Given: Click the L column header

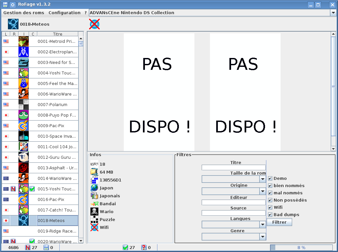Looking at the screenshot, I should point(6,34).
